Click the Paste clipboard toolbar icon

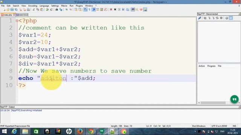[42, 10]
